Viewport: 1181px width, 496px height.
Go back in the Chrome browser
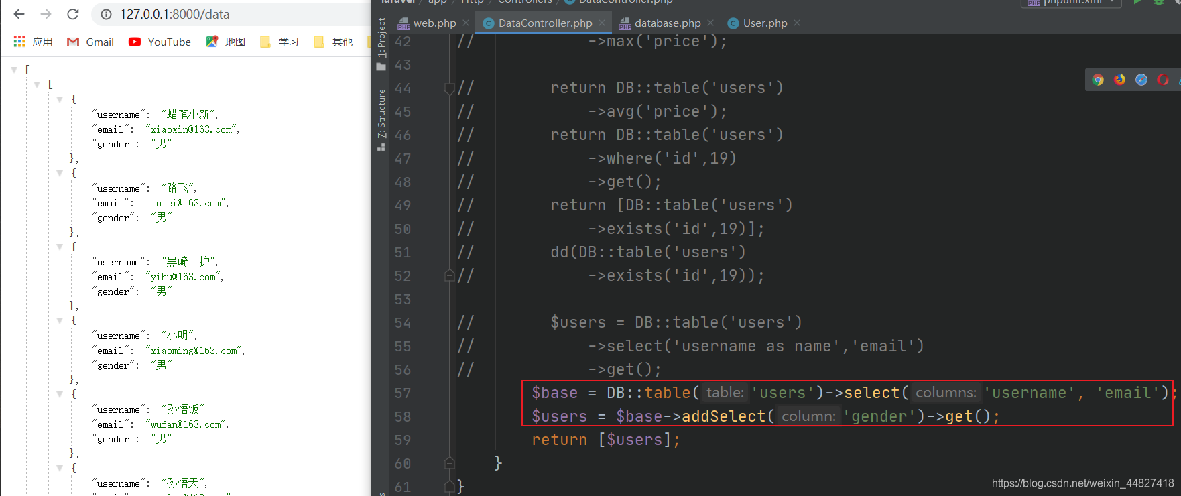(19, 14)
